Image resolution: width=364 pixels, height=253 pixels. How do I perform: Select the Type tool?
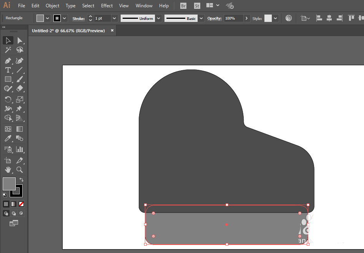8,70
